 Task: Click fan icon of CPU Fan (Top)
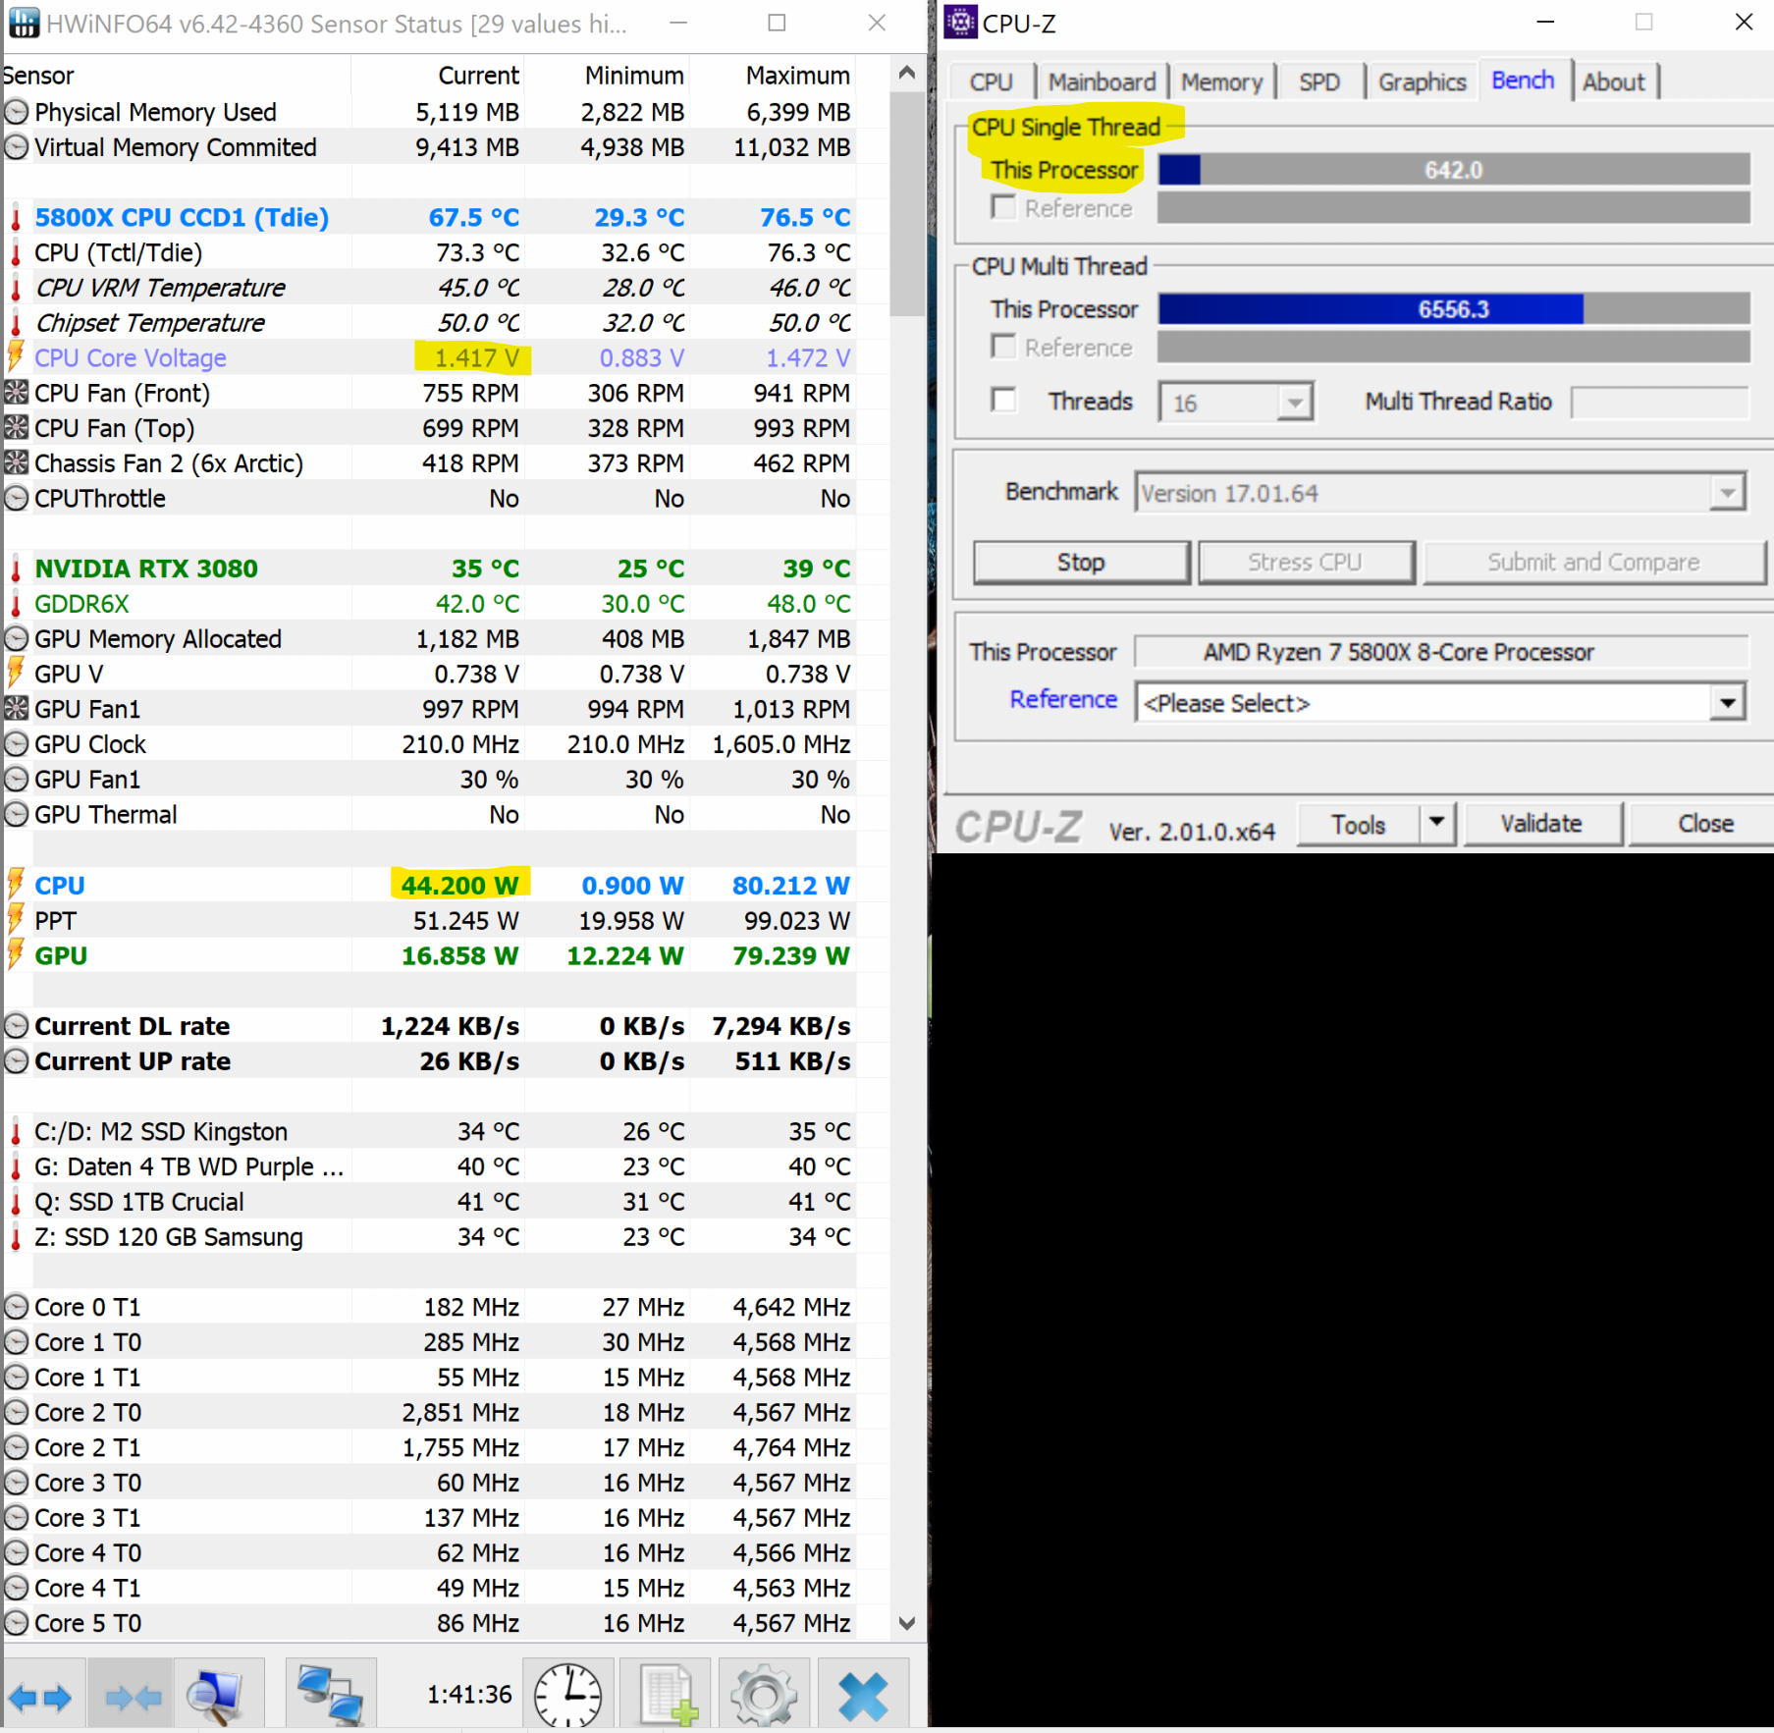pos(16,428)
